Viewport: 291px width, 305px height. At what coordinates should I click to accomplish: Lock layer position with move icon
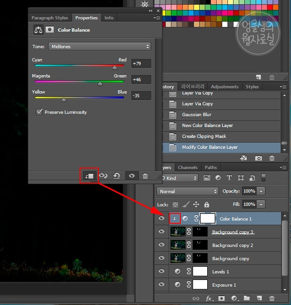click(x=196, y=204)
